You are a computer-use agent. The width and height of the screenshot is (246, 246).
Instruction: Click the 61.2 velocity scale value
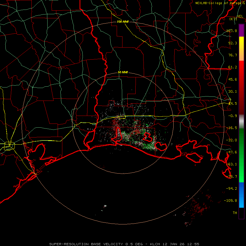233,67
